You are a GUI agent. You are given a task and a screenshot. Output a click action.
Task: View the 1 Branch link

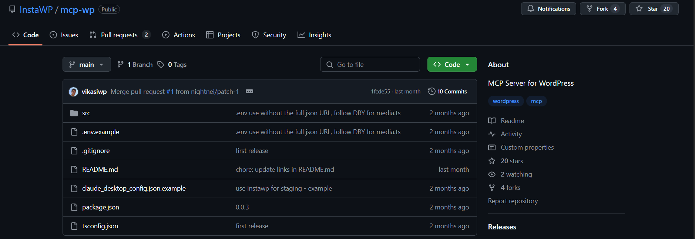pos(135,65)
